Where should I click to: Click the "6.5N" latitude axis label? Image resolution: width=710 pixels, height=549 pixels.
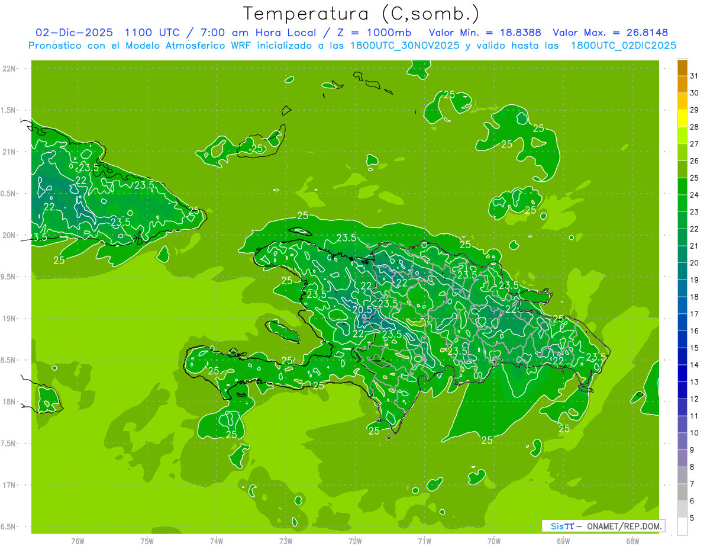point(8,527)
